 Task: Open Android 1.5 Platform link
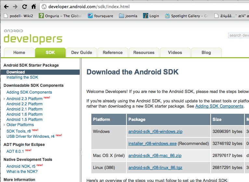(x=24, y=120)
